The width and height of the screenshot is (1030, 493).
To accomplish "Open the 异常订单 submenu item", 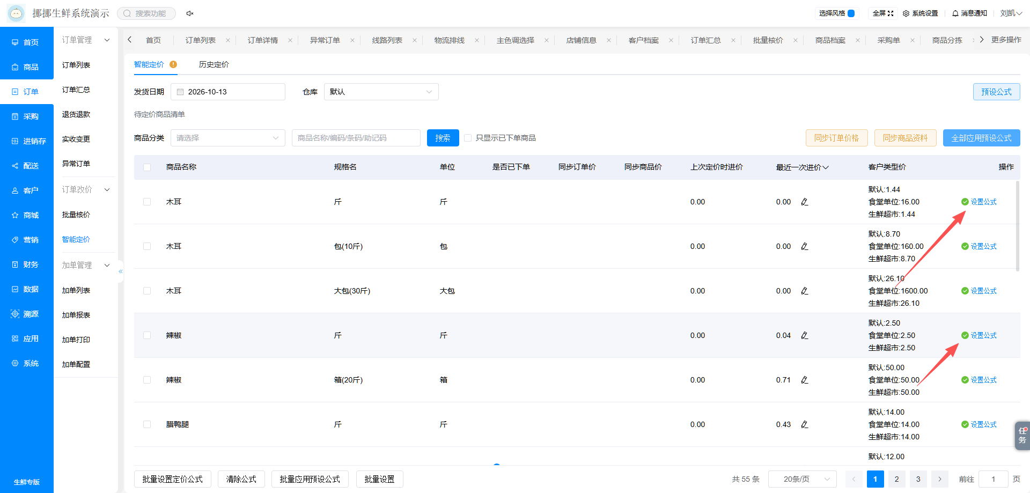I will tap(76, 164).
